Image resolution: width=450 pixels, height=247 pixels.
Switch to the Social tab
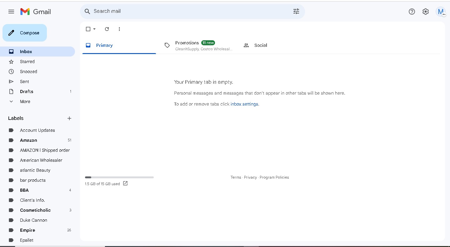pyautogui.click(x=277, y=45)
